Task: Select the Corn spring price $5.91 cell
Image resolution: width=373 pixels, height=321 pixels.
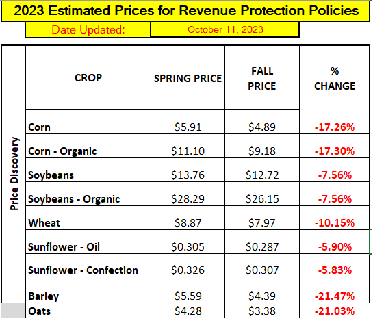Action: tap(188, 122)
